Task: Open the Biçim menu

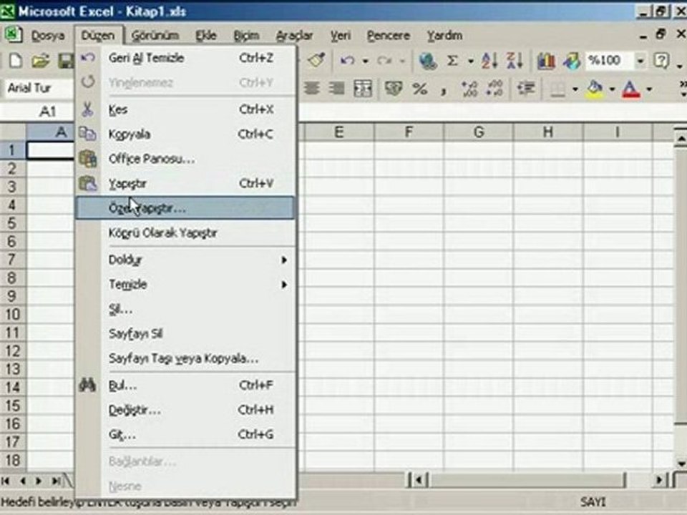Action: click(246, 36)
